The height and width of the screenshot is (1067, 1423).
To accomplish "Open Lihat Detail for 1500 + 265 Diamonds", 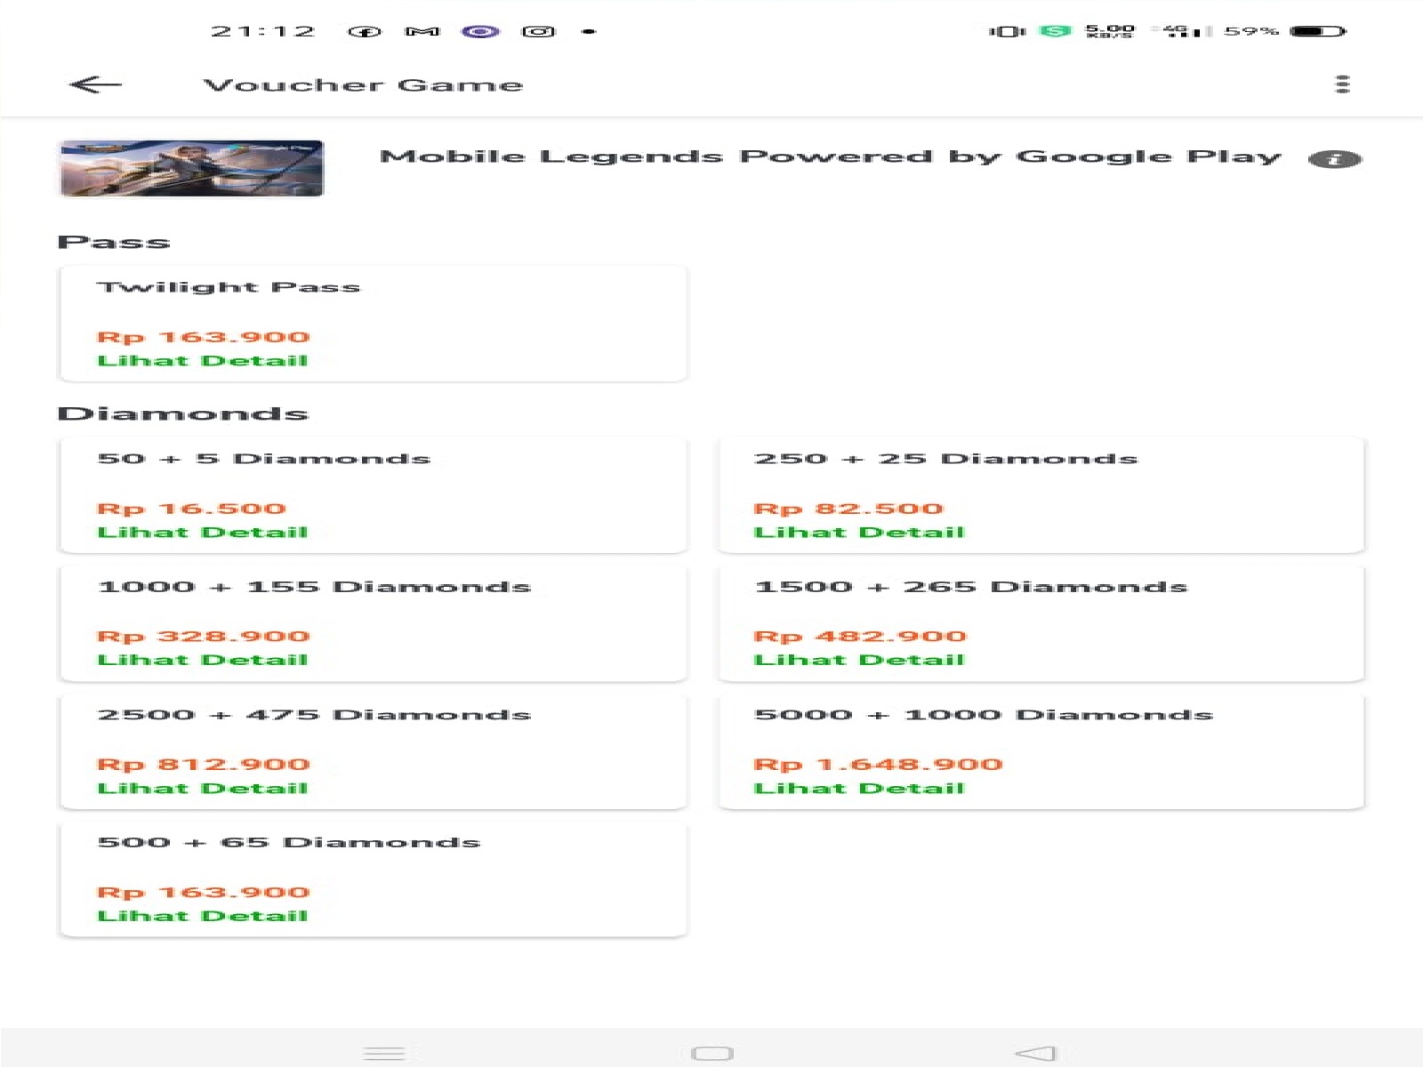I will coord(859,660).
